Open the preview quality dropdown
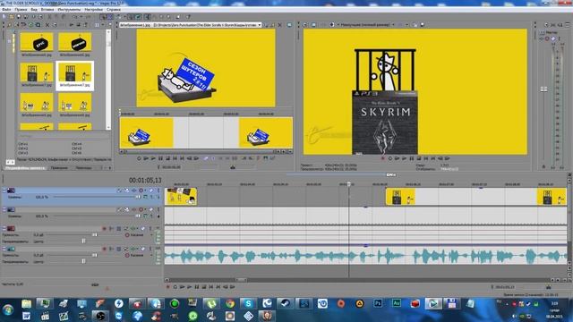This screenshot has width=573, height=322. point(393,25)
